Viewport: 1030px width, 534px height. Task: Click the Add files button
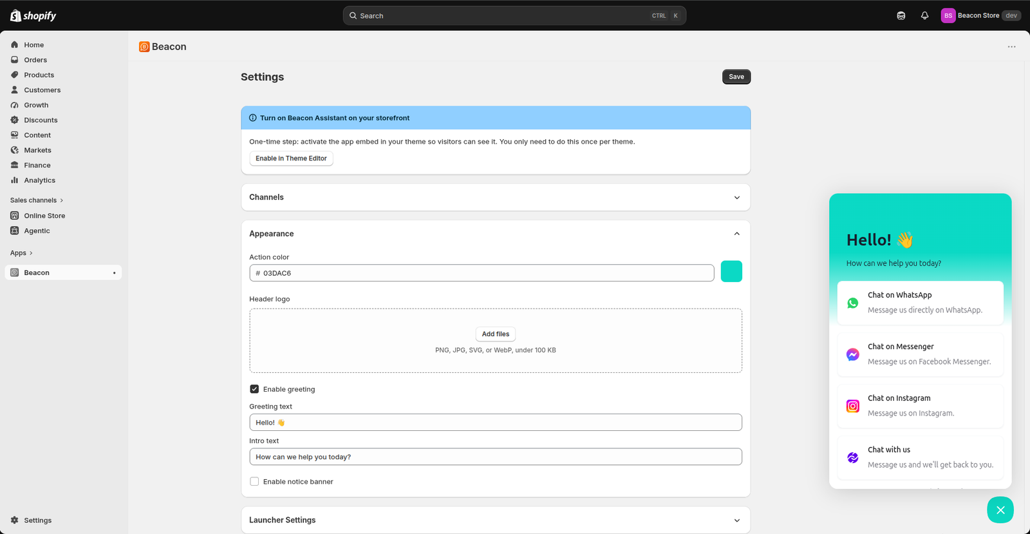coord(496,334)
